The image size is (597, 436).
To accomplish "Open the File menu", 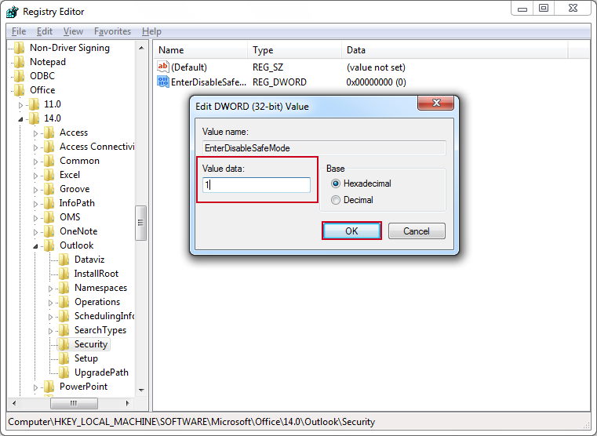I will 19,31.
